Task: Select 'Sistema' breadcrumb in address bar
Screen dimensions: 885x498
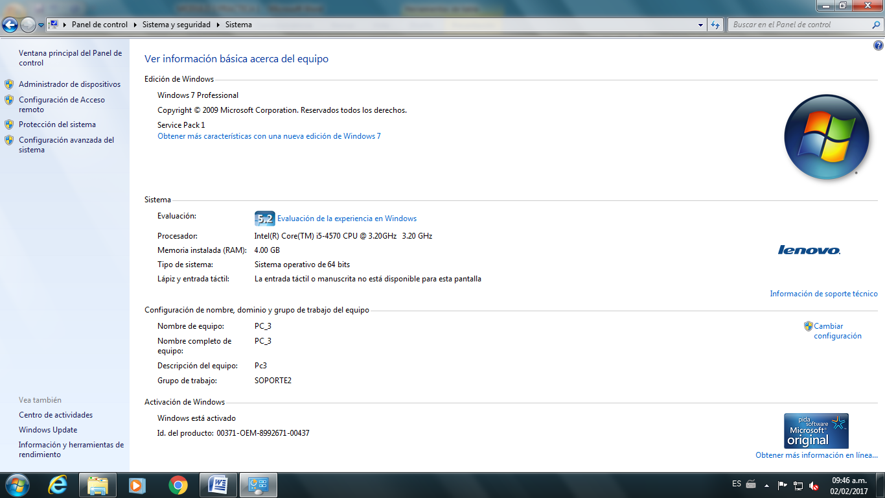Action: click(238, 25)
